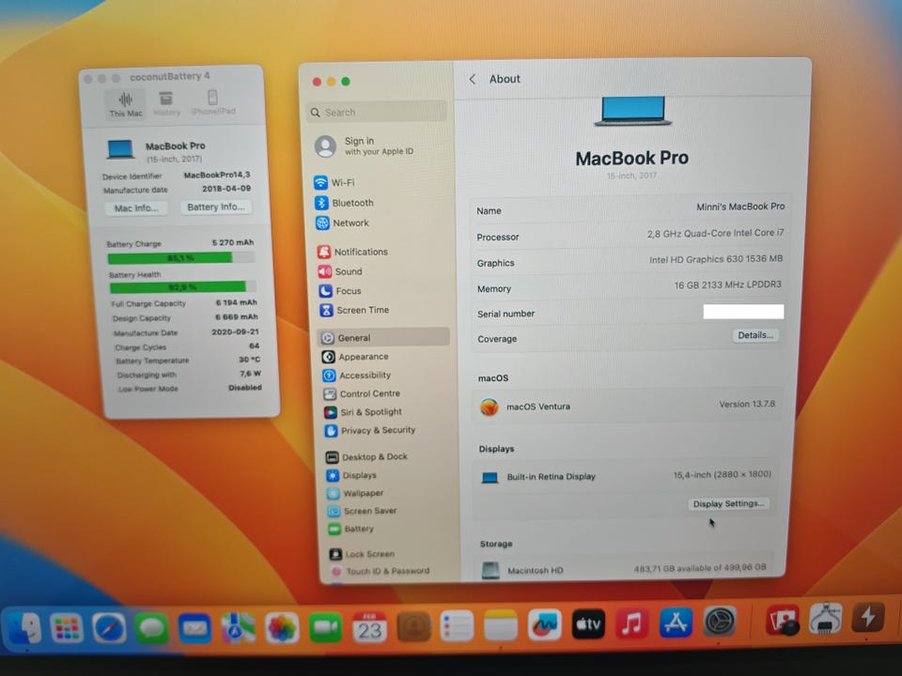Open Maps from the Dock
The width and height of the screenshot is (902, 676).
tap(238, 628)
